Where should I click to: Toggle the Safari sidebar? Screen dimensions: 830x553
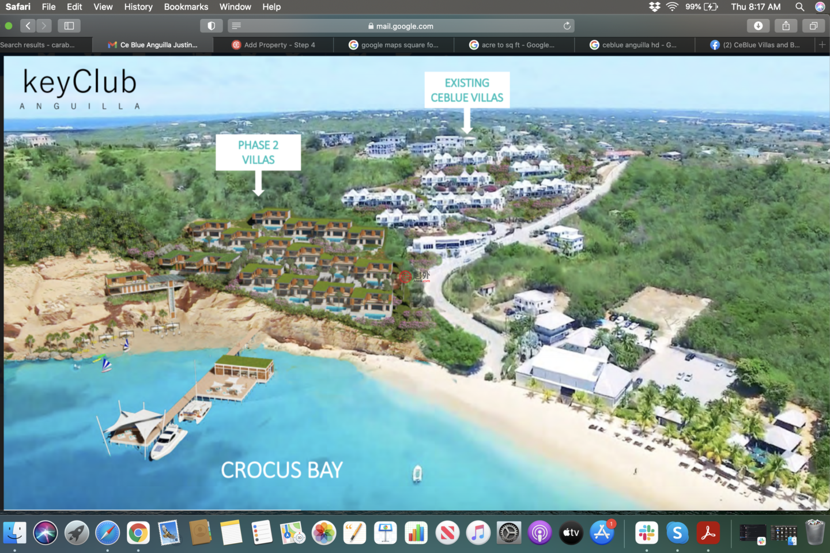pos(69,26)
